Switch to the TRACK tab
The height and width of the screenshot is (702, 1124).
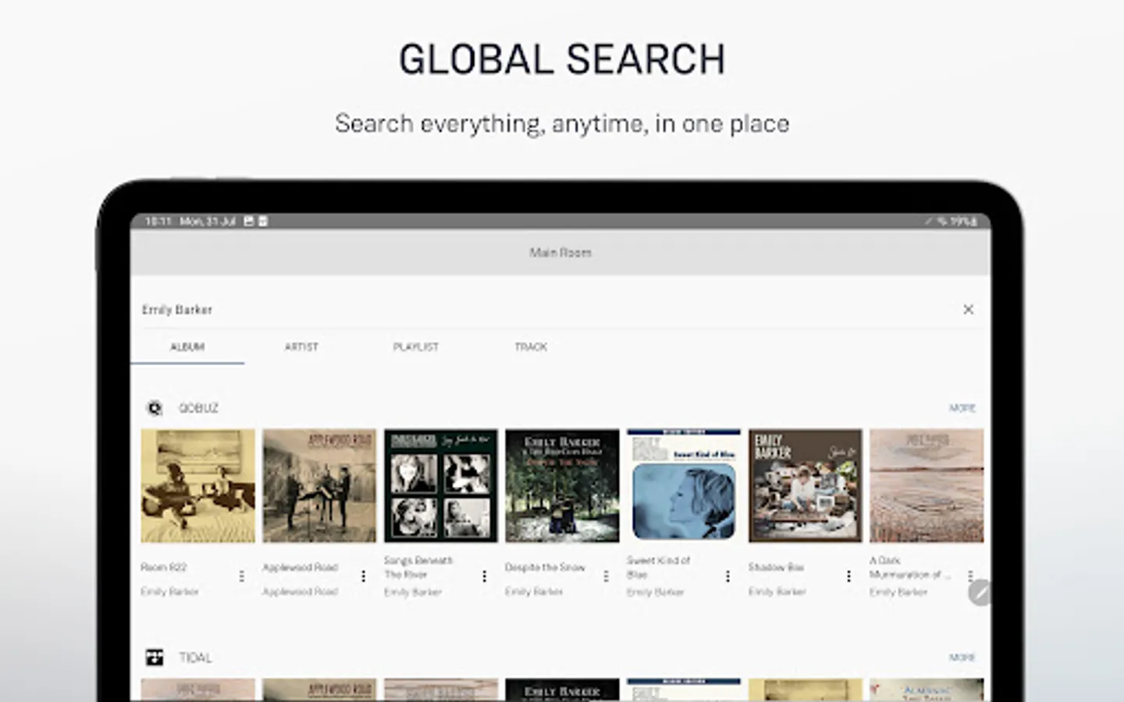click(x=531, y=347)
